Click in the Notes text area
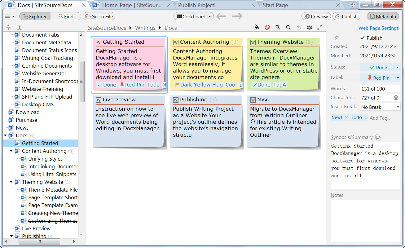 [365, 220]
